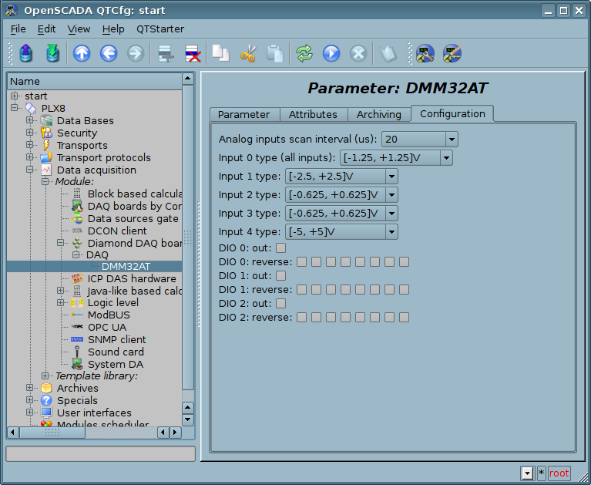Select ModBUS in the module tree

tap(109, 315)
